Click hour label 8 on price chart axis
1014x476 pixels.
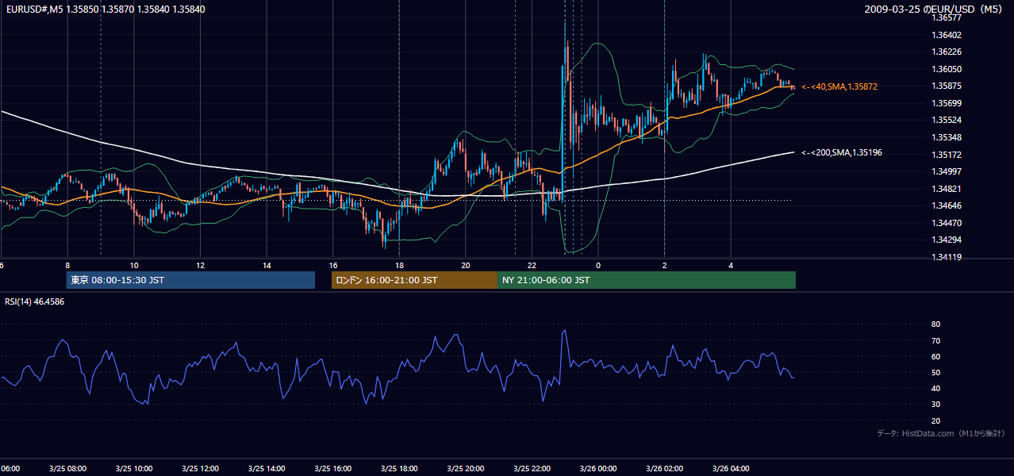click(x=67, y=265)
